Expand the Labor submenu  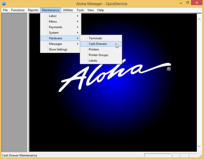[60, 16]
